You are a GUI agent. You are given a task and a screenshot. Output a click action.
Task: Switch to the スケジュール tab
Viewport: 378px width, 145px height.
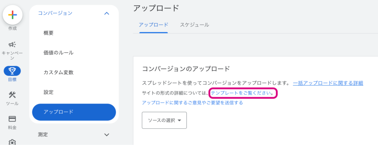(194, 25)
